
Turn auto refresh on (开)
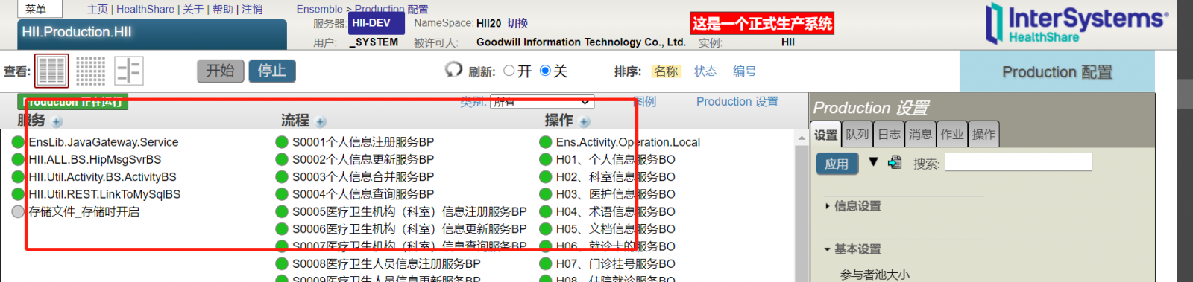[x=509, y=71]
